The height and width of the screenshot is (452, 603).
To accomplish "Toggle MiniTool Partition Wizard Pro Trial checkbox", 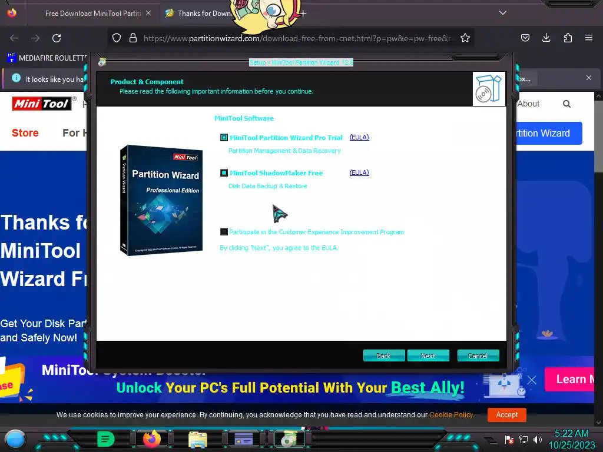I will (224, 138).
